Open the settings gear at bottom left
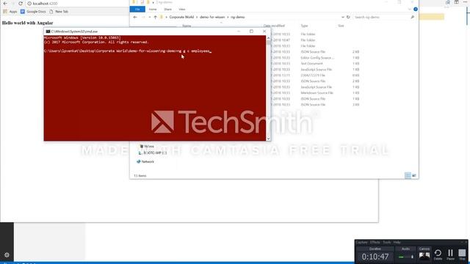The image size is (470, 264). [x=7, y=255]
